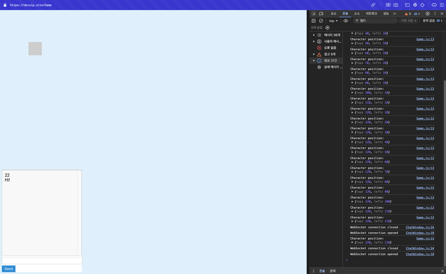The width and height of the screenshot is (446, 274).
Task: Toggle the console sidebar panel icon
Action: 314,21
